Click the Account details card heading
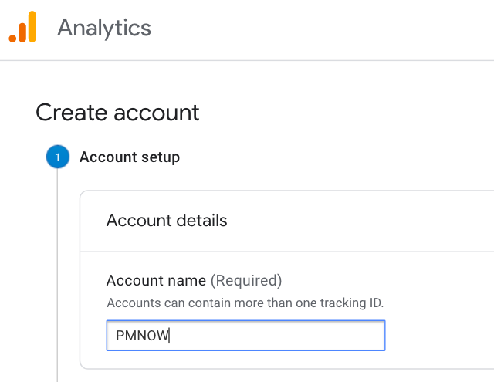This screenshot has width=494, height=382. click(167, 220)
